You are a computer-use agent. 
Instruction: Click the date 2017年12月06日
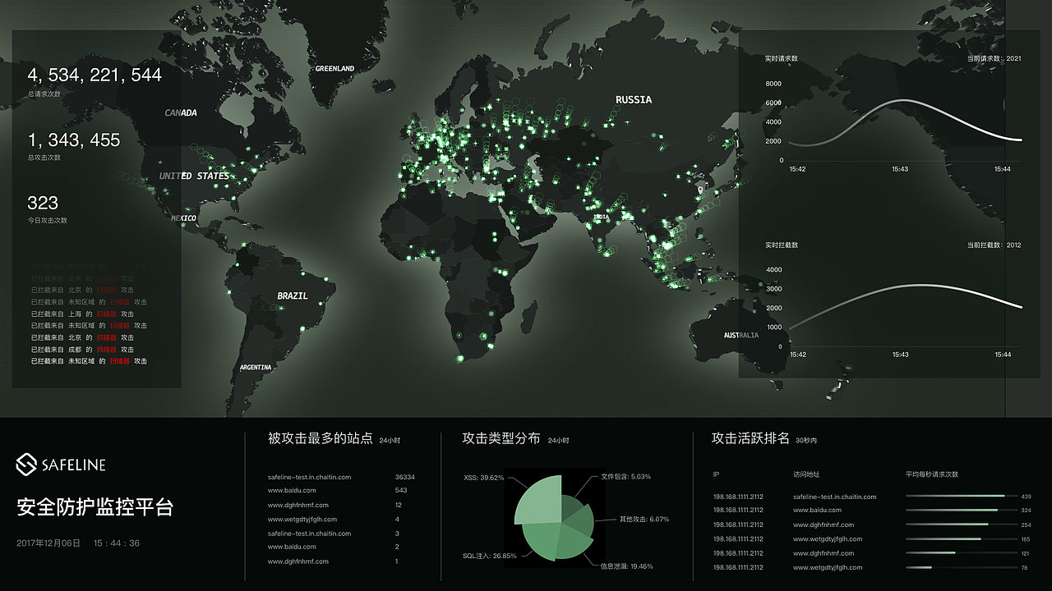point(48,543)
